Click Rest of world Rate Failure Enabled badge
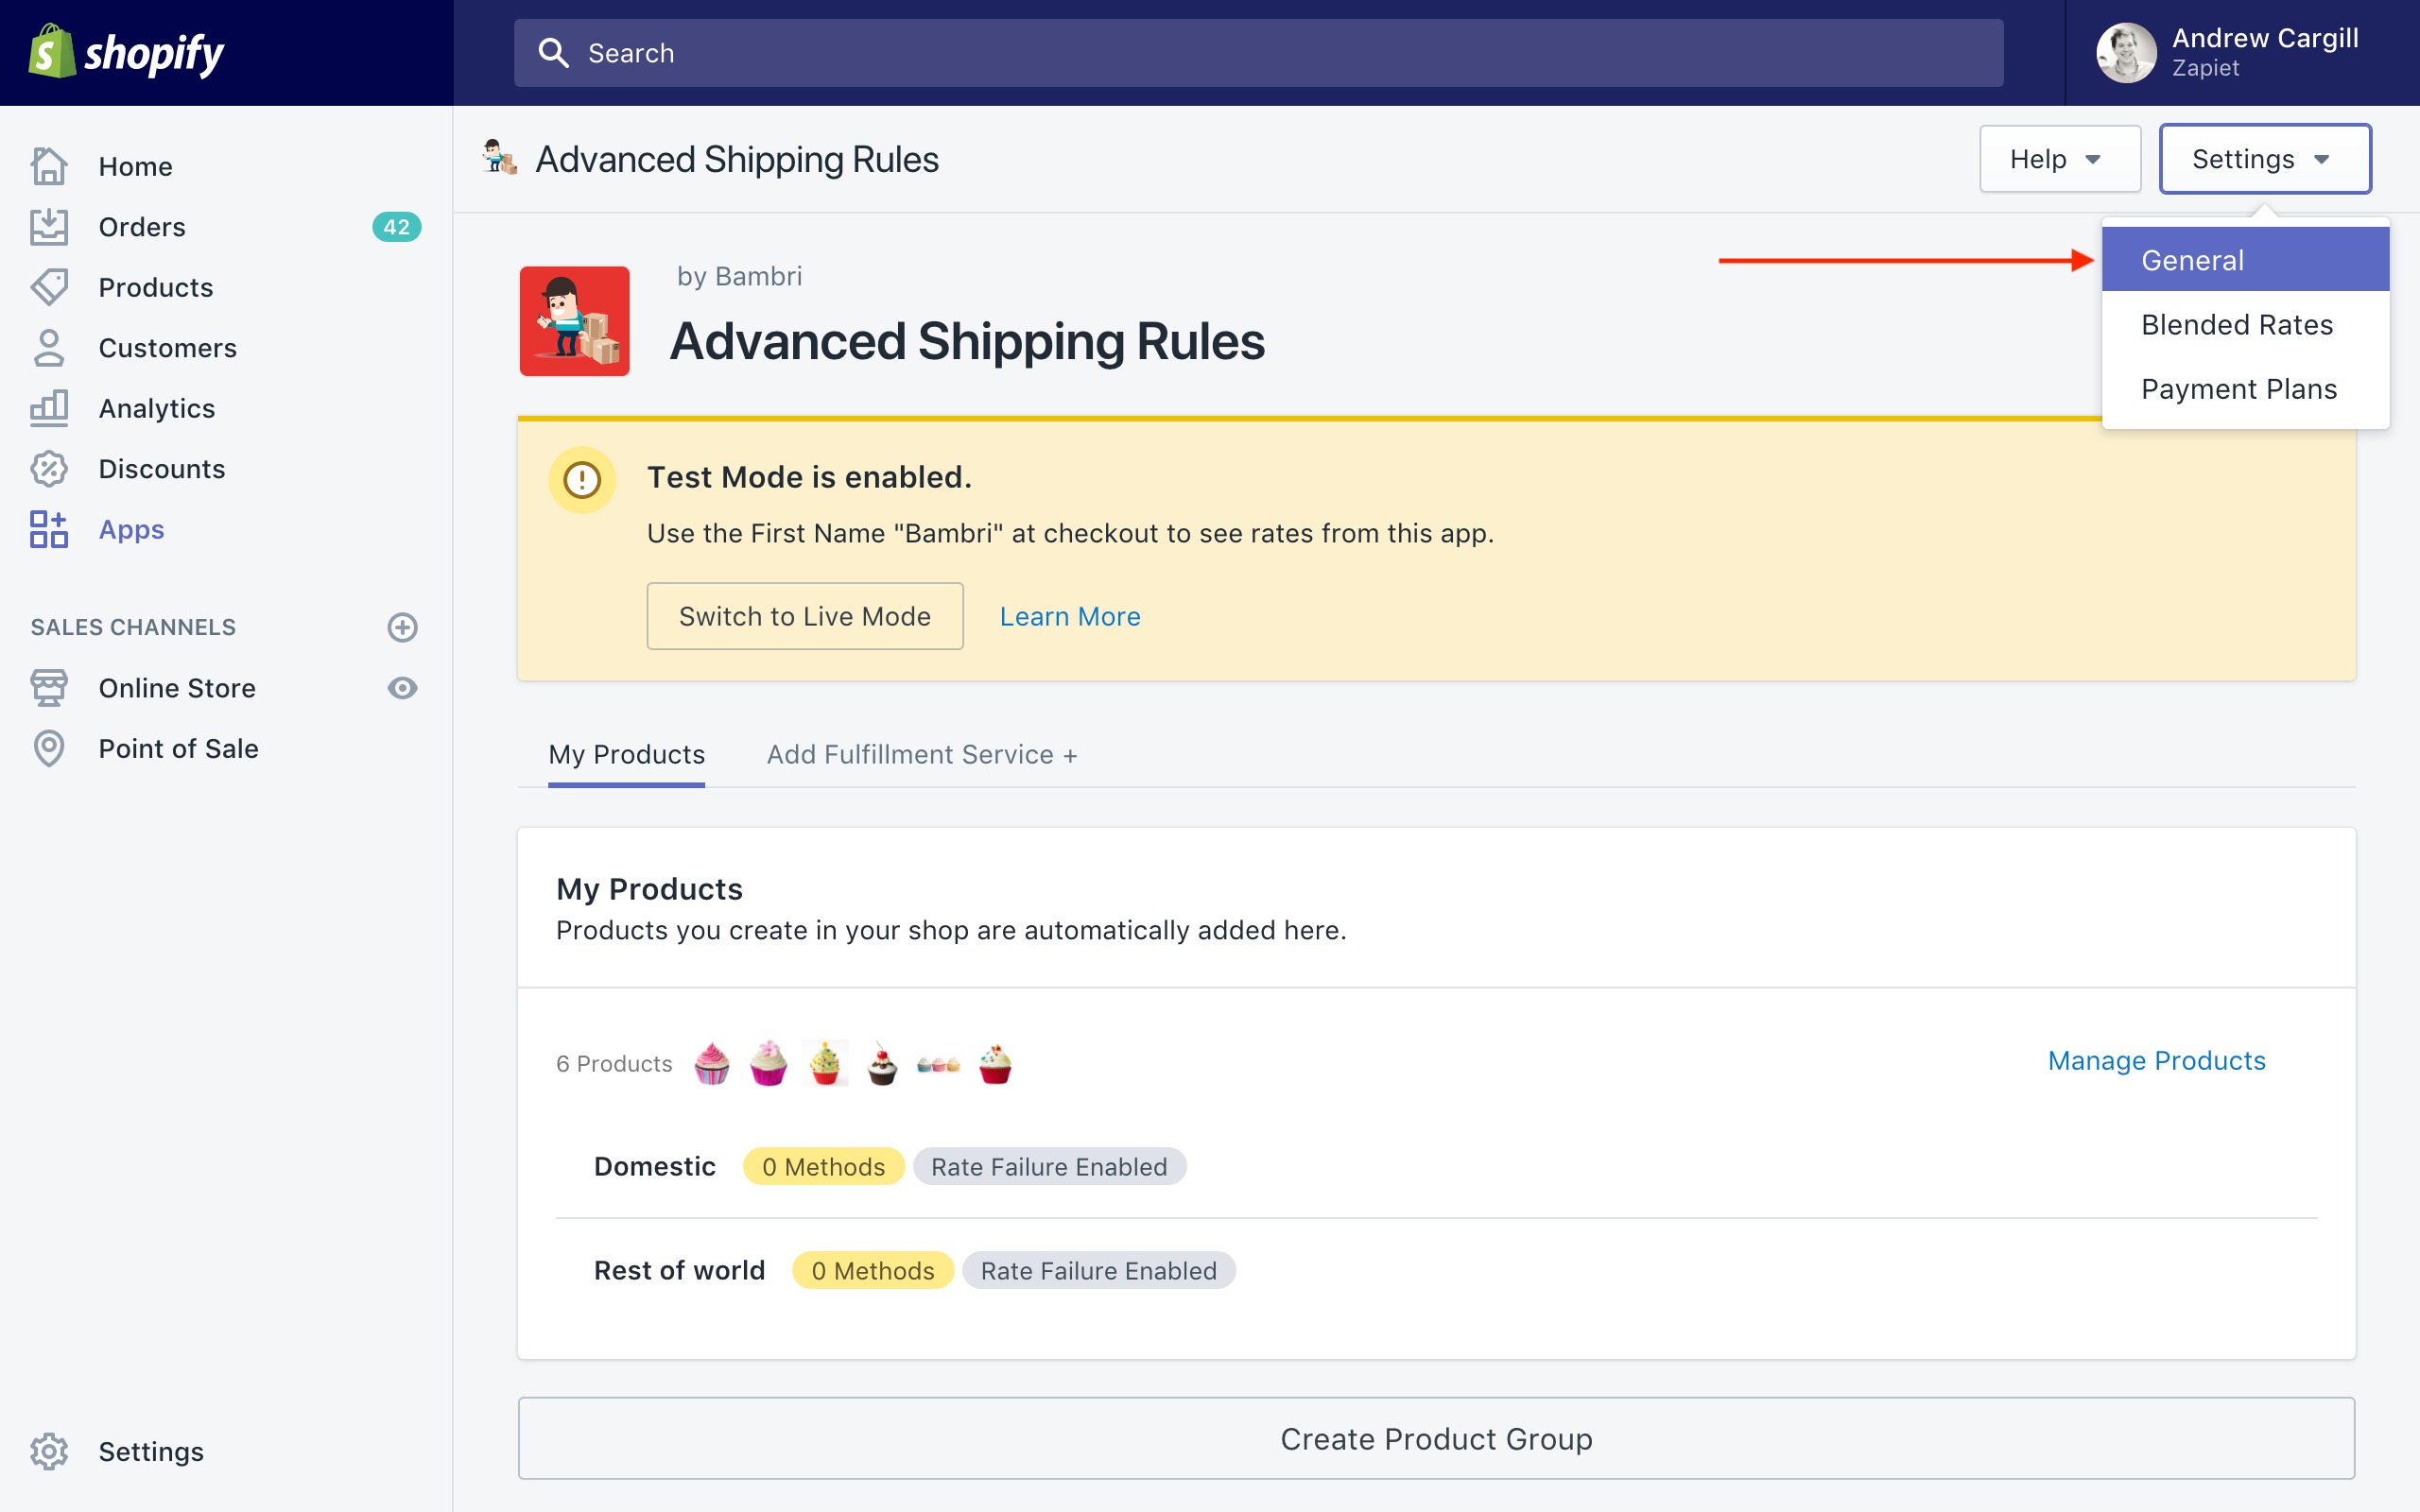2420x1512 pixels. click(1098, 1270)
